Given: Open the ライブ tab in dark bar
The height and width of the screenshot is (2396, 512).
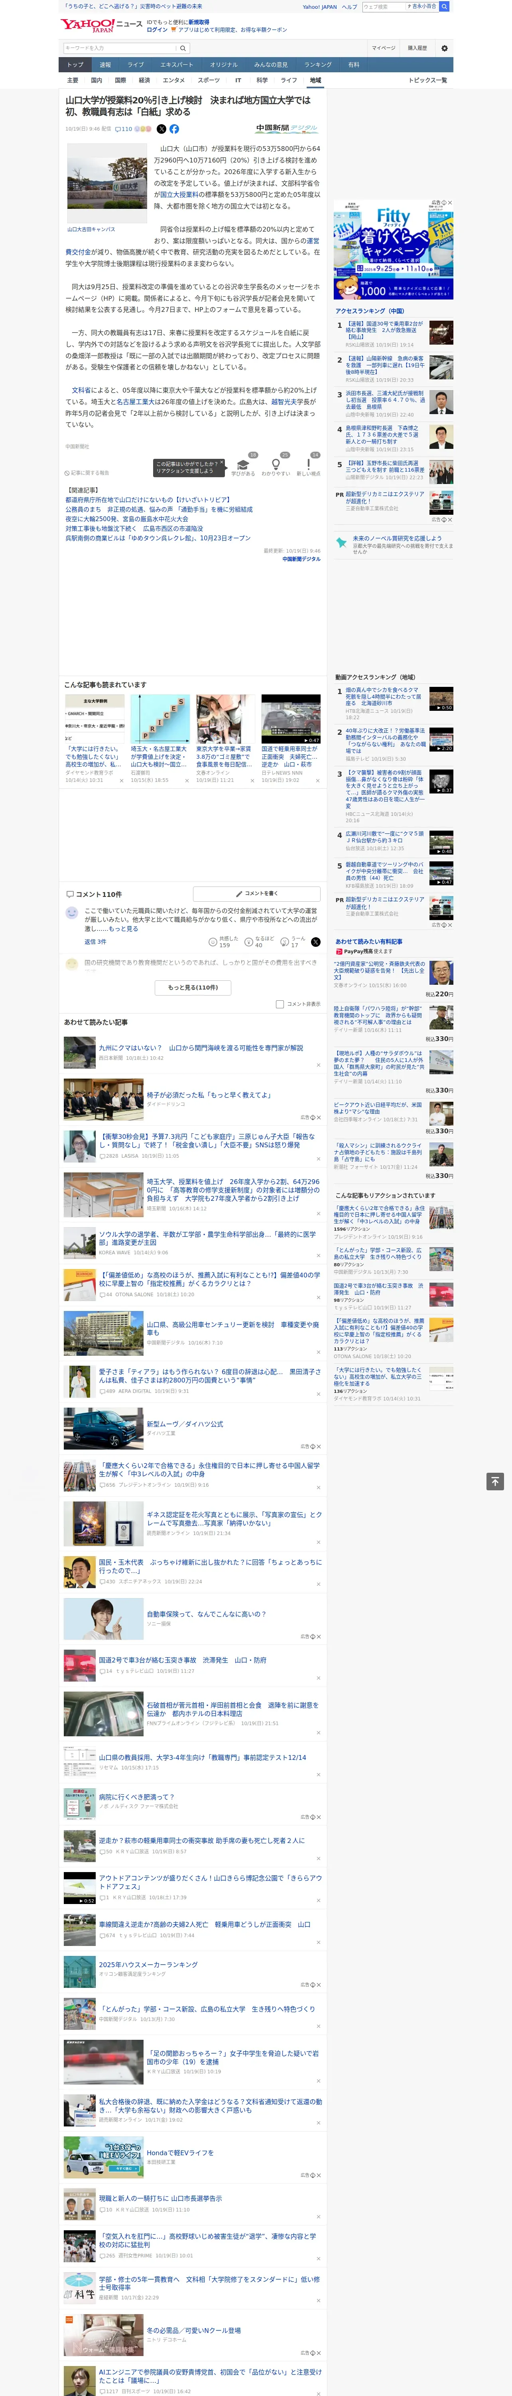Looking at the screenshot, I should (136, 65).
